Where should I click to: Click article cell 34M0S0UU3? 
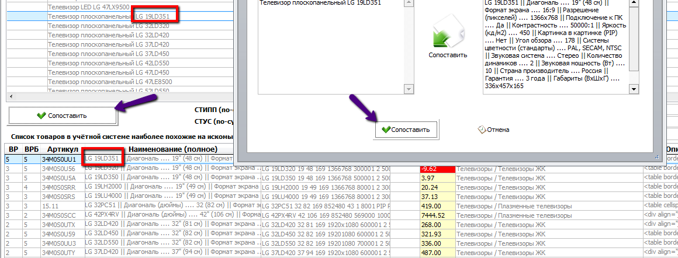63,243
